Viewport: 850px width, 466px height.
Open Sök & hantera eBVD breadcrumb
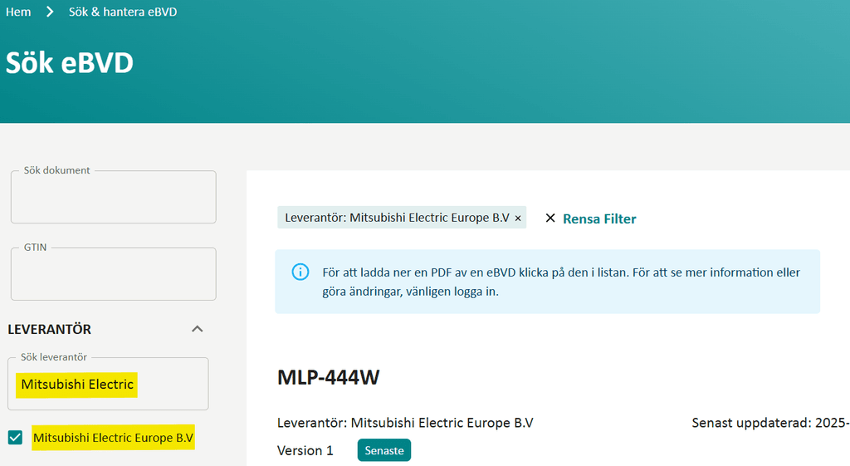point(122,12)
